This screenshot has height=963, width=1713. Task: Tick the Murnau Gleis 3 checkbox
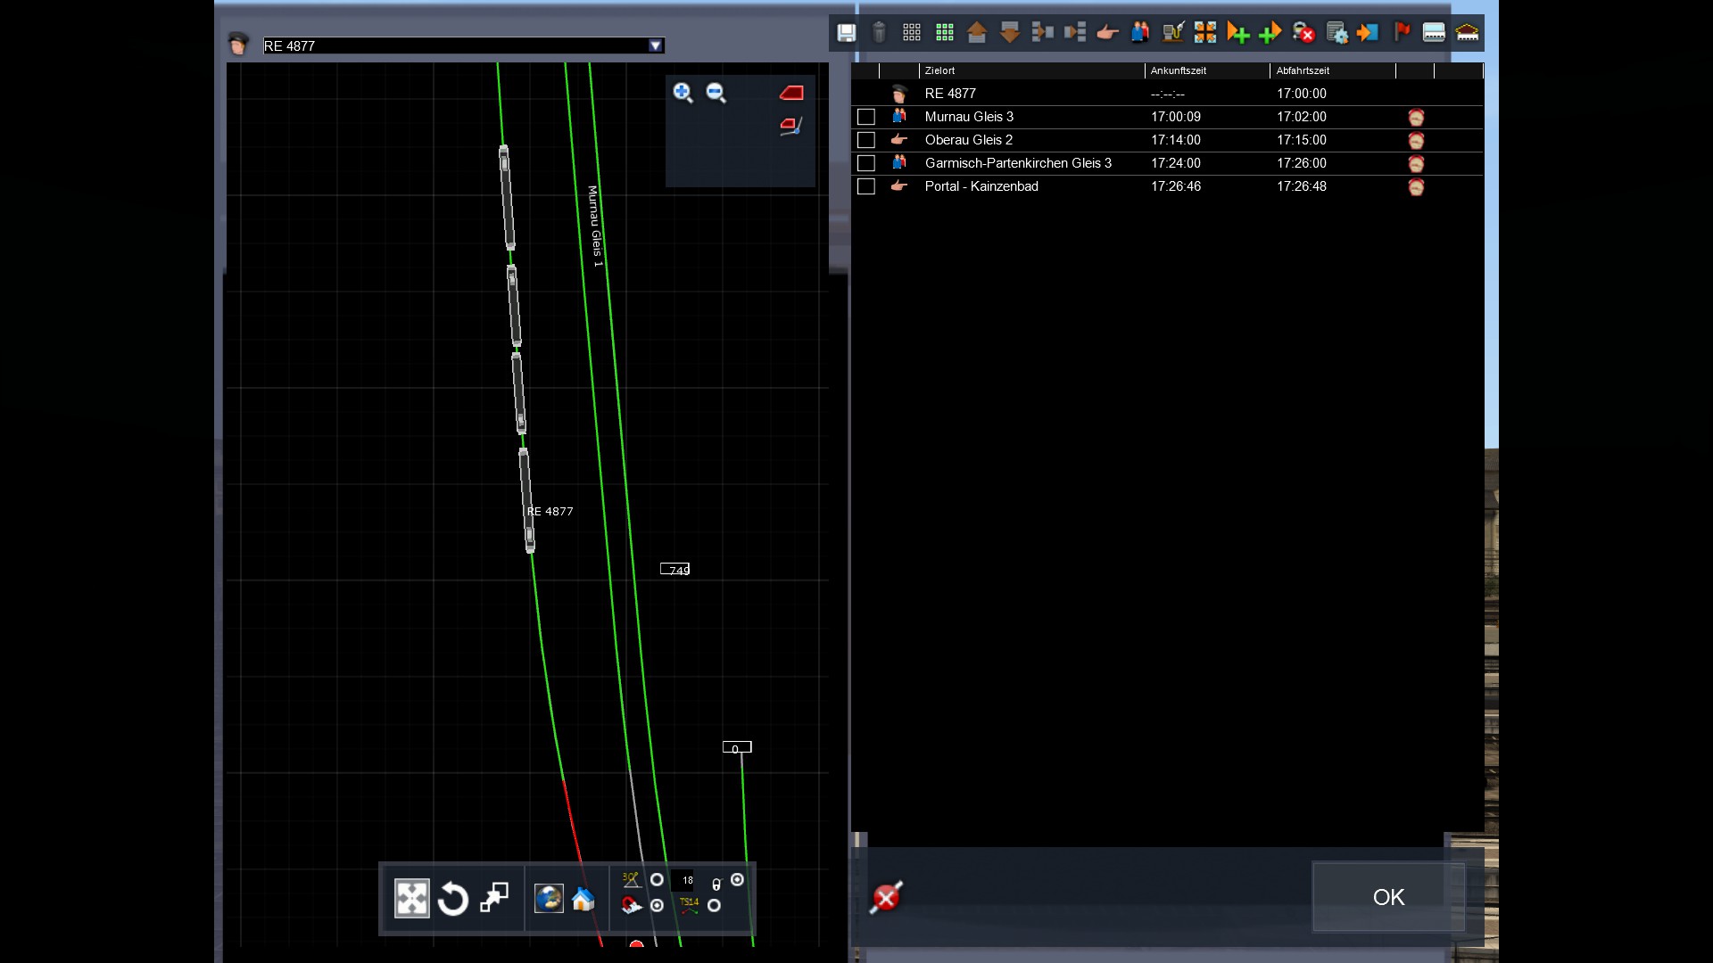(865, 117)
